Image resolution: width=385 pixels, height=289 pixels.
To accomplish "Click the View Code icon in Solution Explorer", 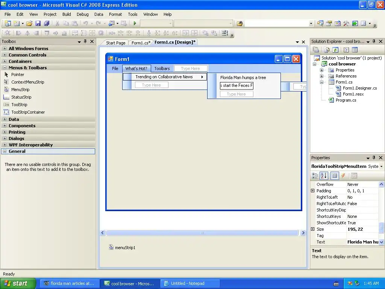I will pyautogui.click(x=346, y=50).
